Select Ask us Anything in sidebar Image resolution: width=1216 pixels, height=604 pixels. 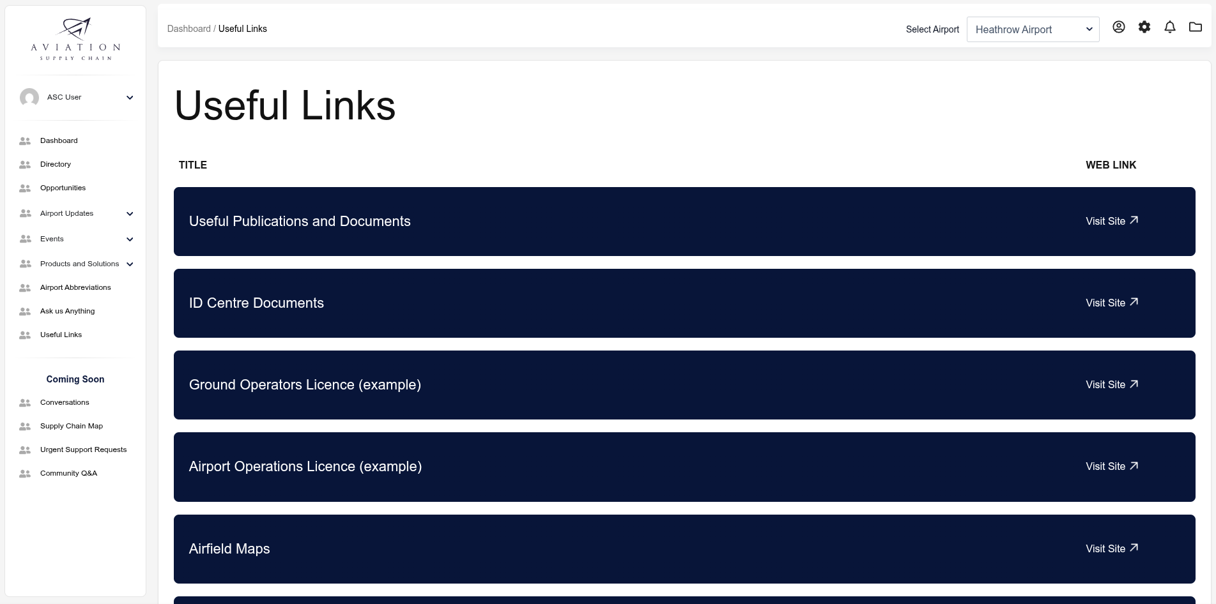(67, 311)
